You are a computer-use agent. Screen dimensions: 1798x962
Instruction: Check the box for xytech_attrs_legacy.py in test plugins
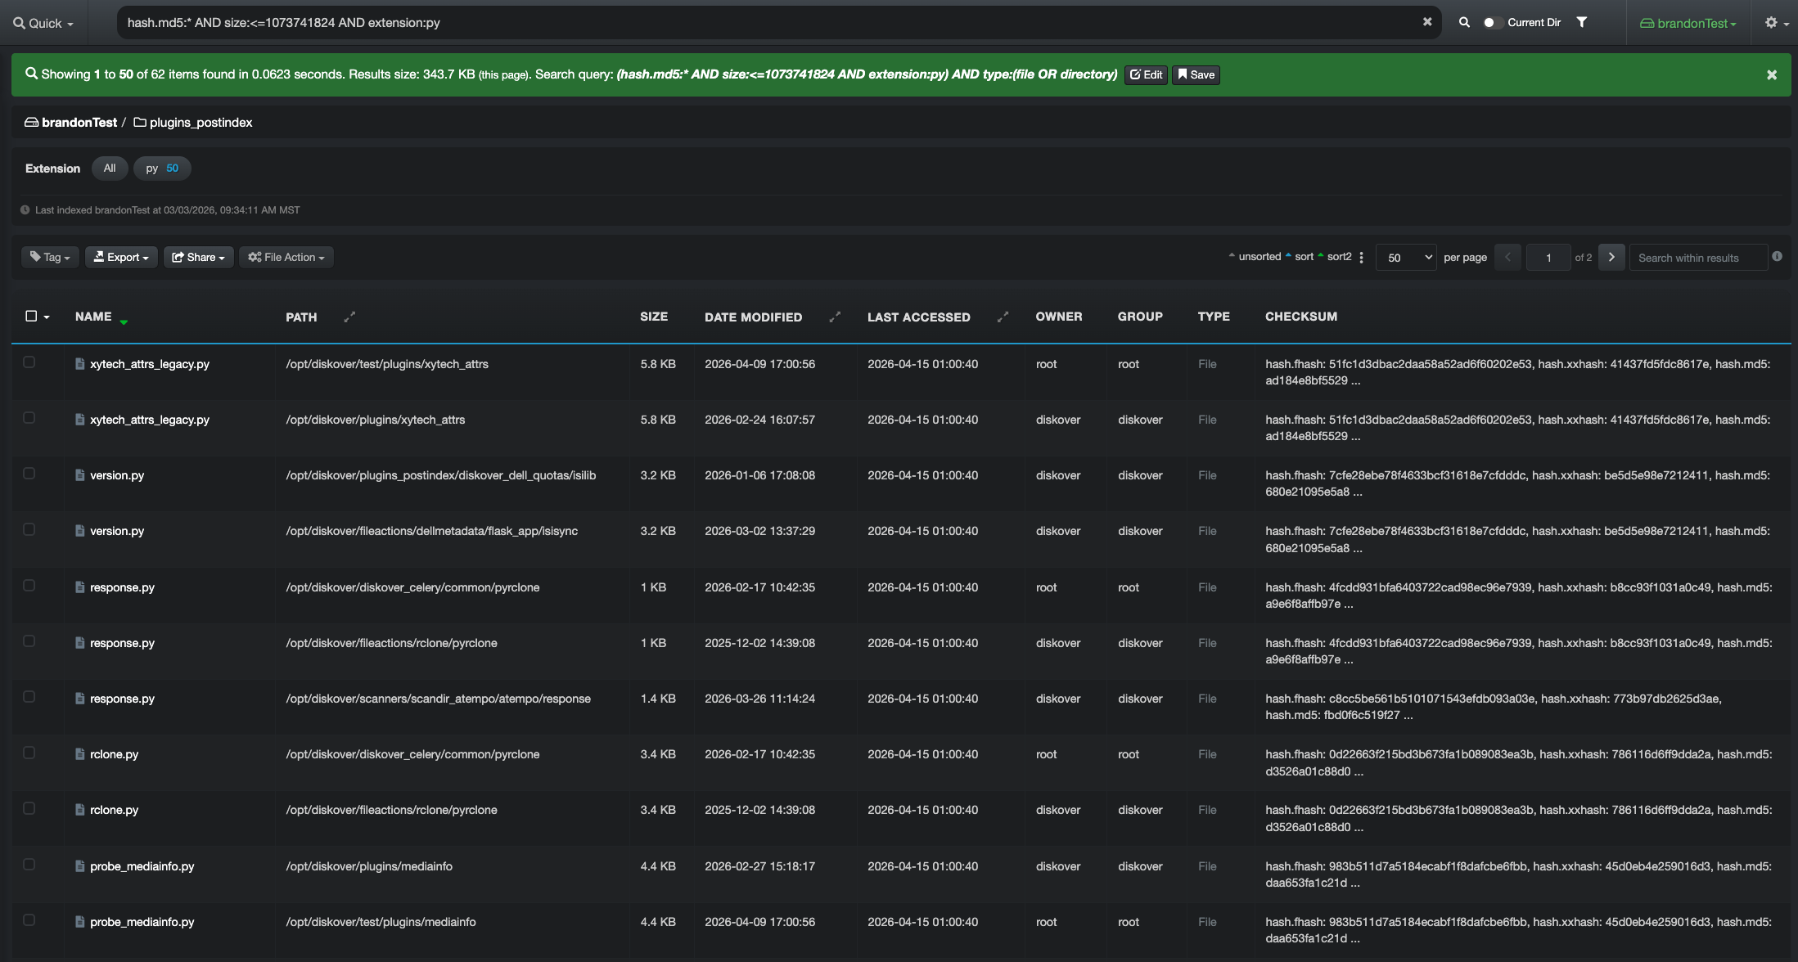pyautogui.click(x=29, y=362)
